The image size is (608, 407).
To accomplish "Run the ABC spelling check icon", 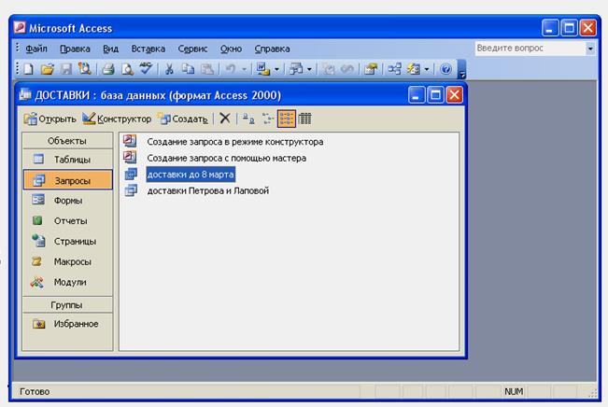I will (146, 68).
